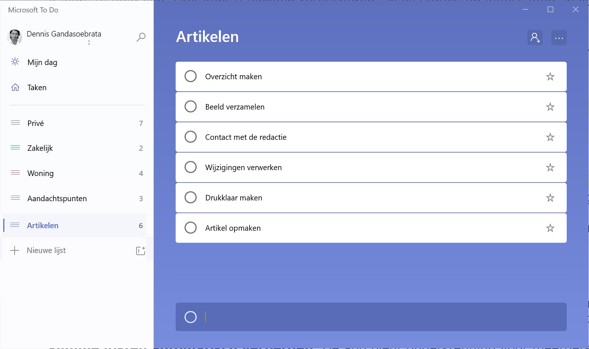Open the 'Aandachtspunten' list
The height and width of the screenshot is (349, 589).
(57, 199)
